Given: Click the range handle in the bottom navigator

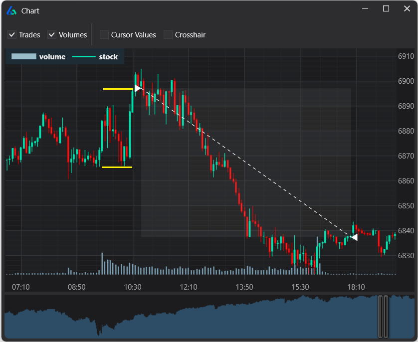Looking at the screenshot, I should pos(383,317).
